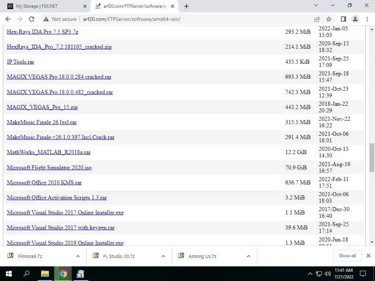Image resolution: width=375 pixels, height=281 pixels.
Task: Open the tab search chevron
Action: 316,5
